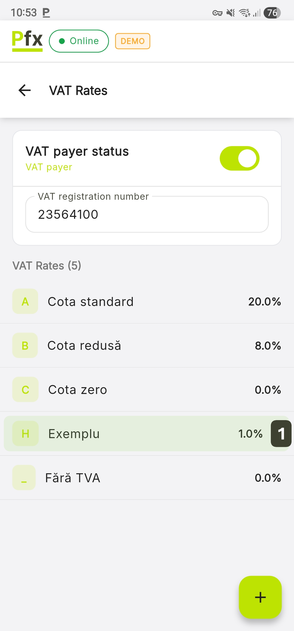Click the Pfx logo
This screenshot has height=631, width=294.
pos(27,41)
